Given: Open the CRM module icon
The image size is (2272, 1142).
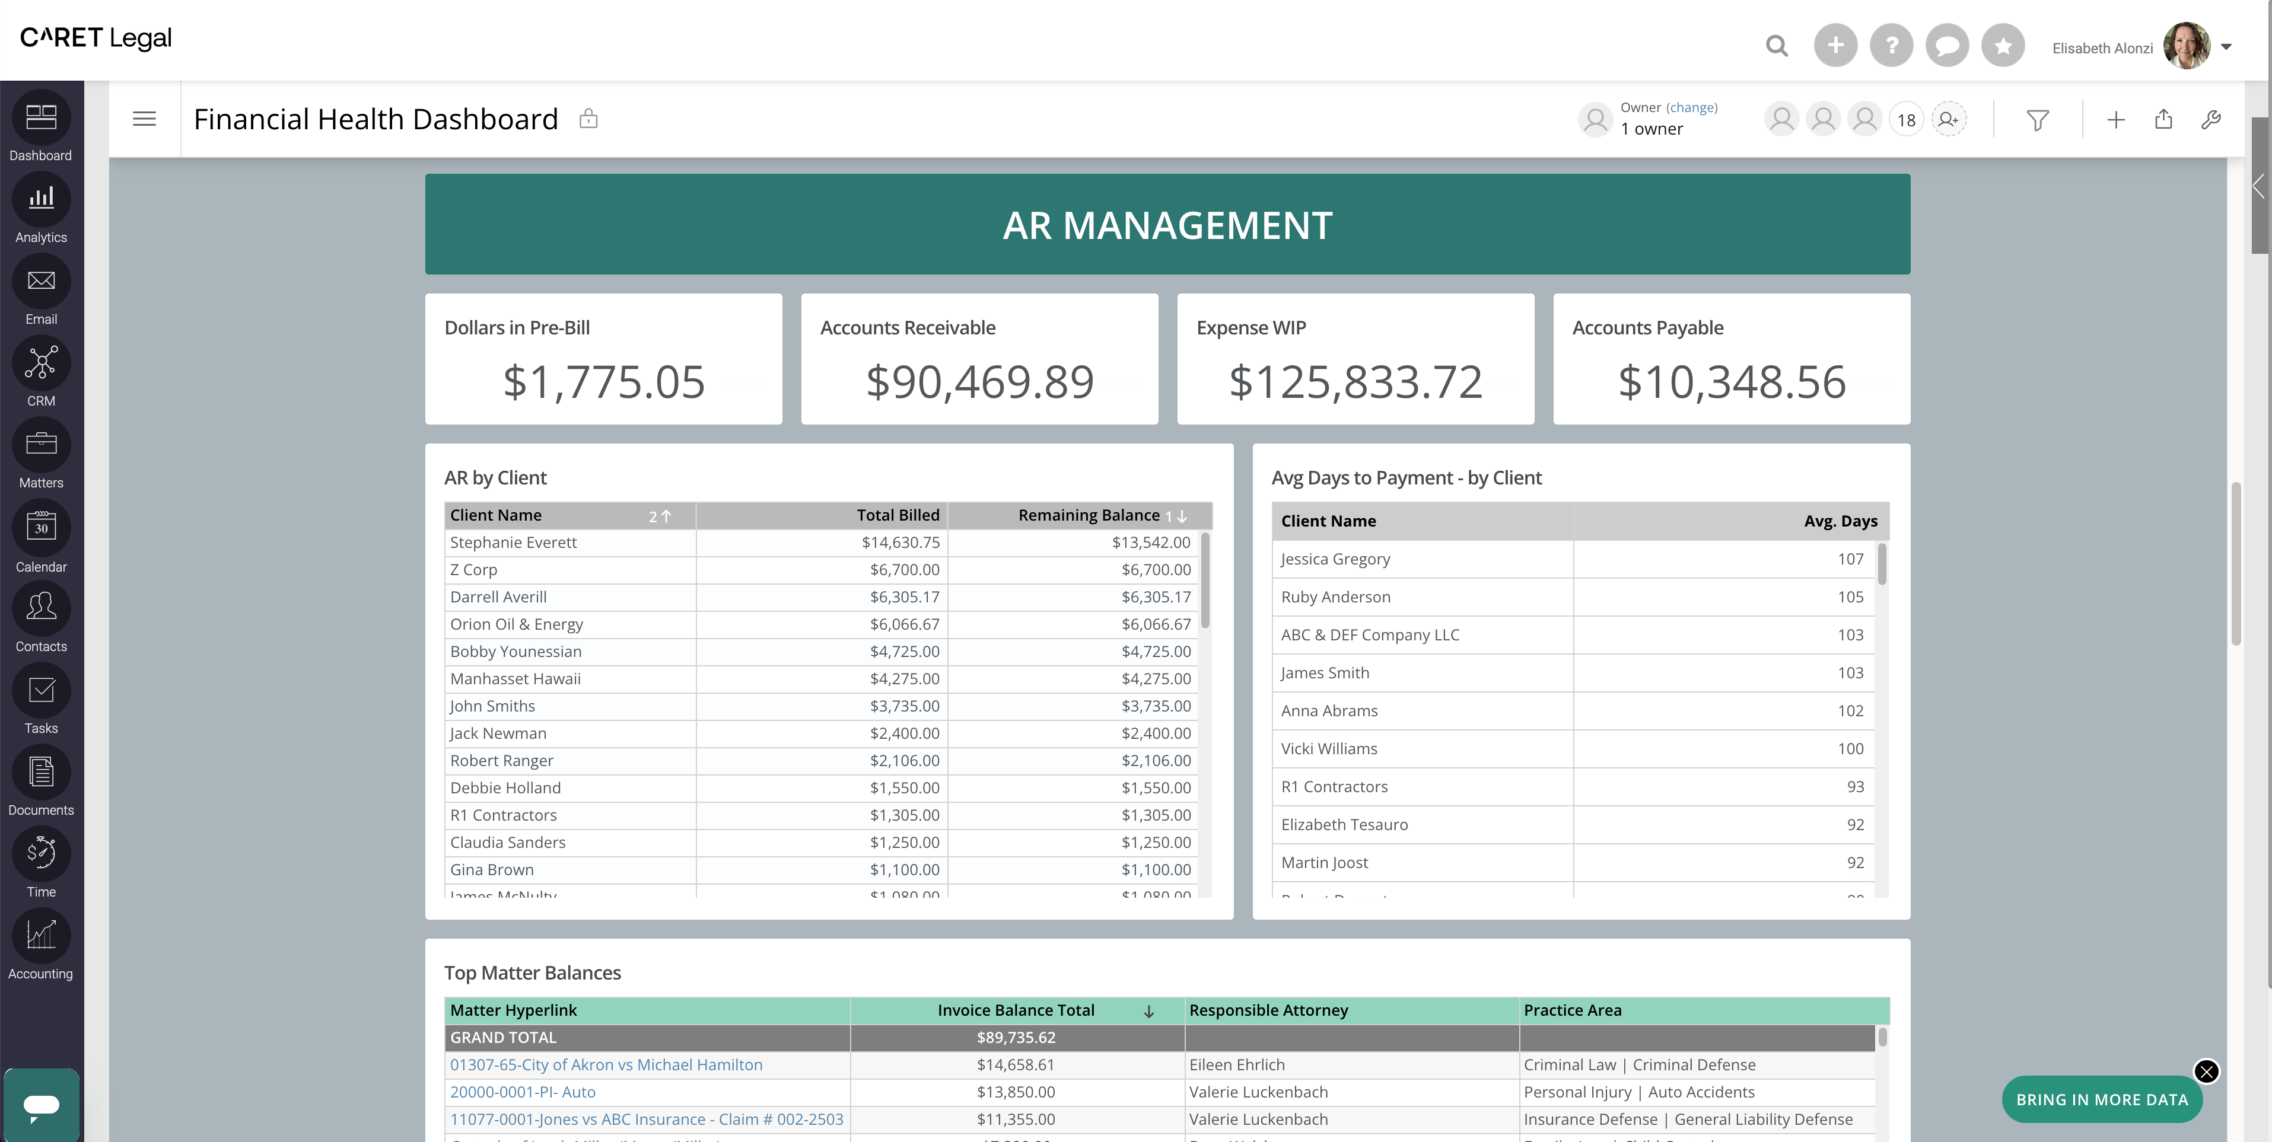Looking at the screenshot, I should (40, 363).
